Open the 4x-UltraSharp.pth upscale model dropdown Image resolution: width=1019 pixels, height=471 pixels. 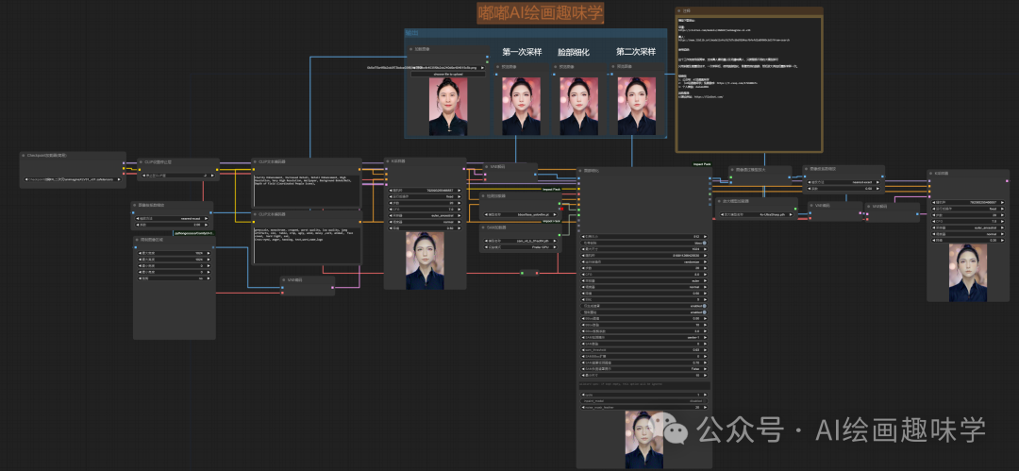756,214
